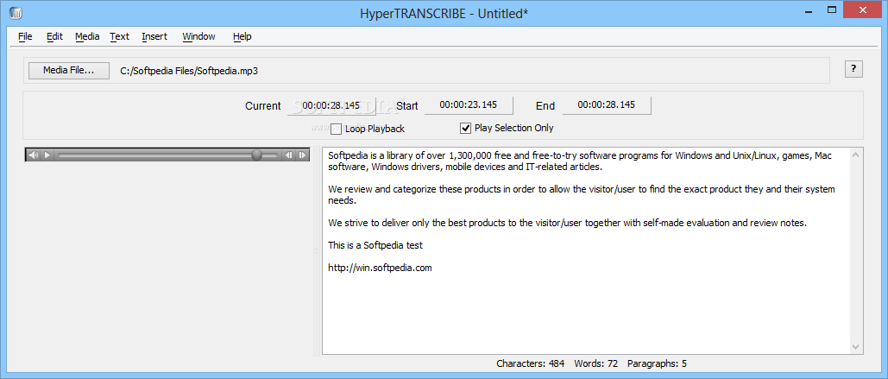Screen dimensions: 888x379
Task: Click the volume speaker icon in player
Action: [x=33, y=155]
